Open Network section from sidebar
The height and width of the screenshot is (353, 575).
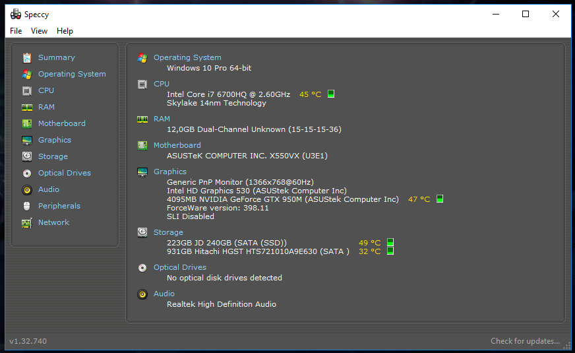[53, 223]
